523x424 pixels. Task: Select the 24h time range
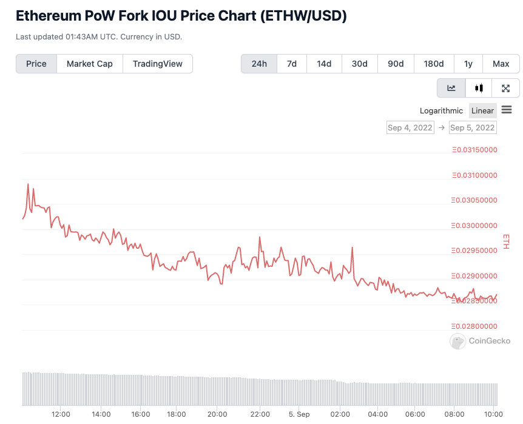(259, 64)
